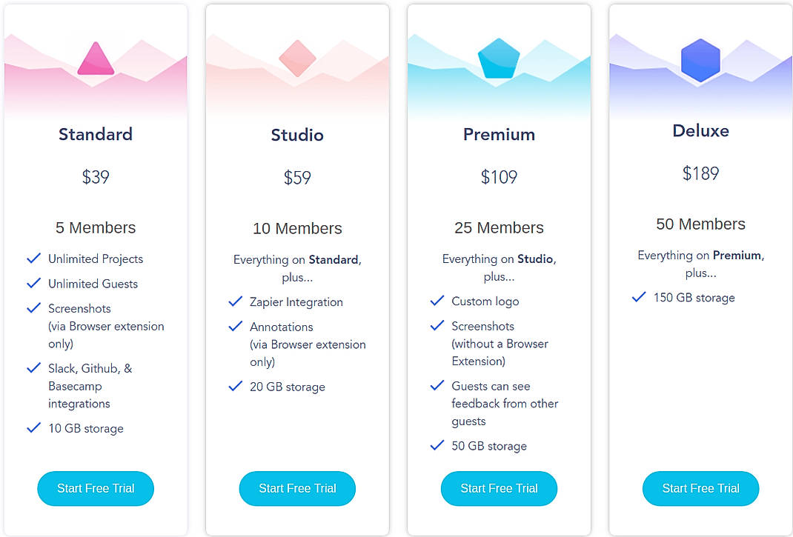
Task: Select the checkmark next to Annotations
Action: click(235, 327)
